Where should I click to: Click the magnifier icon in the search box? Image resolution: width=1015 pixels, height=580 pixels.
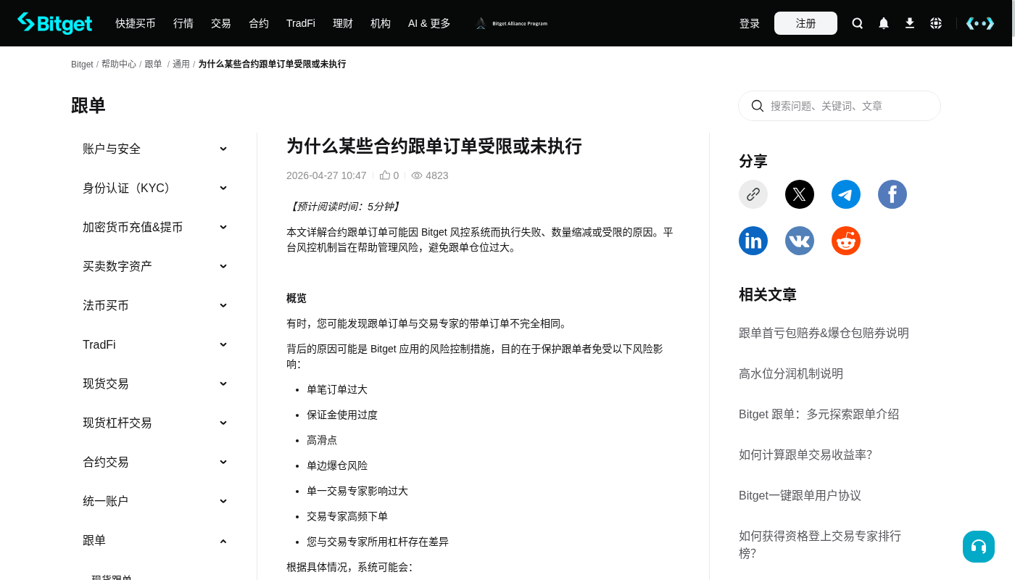coord(758,106)
